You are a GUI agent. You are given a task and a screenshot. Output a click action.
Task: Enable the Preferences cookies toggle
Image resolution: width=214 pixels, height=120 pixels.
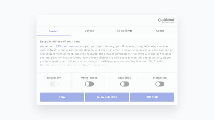click(89, 84)
